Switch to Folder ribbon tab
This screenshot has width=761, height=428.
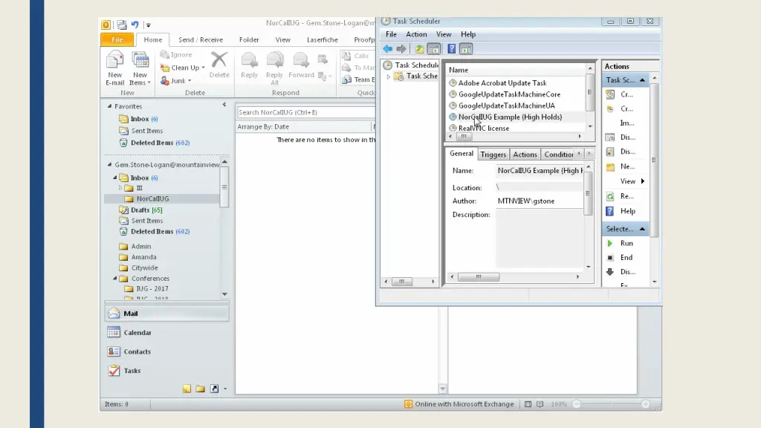coord(249,40)
